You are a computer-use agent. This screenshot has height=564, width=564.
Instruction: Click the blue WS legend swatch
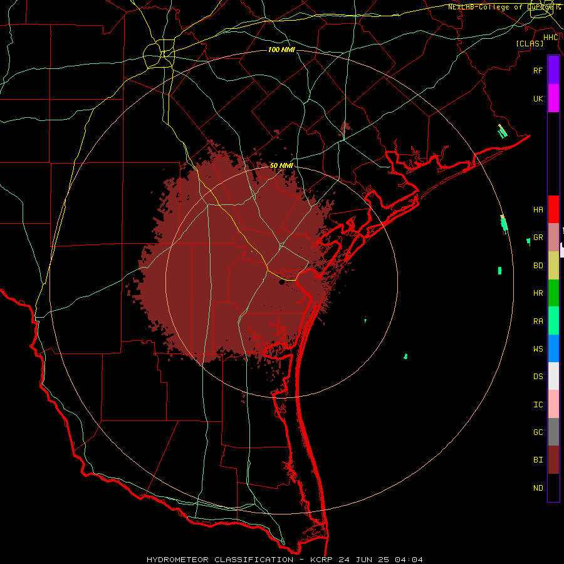click(553, 348)
